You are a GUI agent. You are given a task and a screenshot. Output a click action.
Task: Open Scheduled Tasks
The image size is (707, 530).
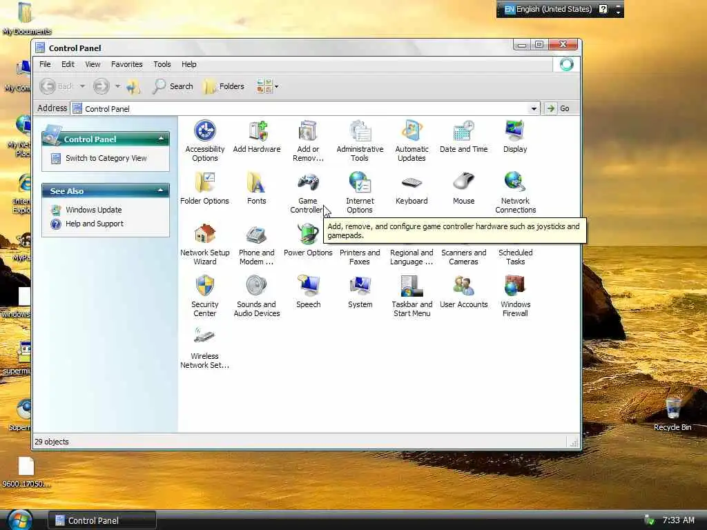tap(515, 257)
